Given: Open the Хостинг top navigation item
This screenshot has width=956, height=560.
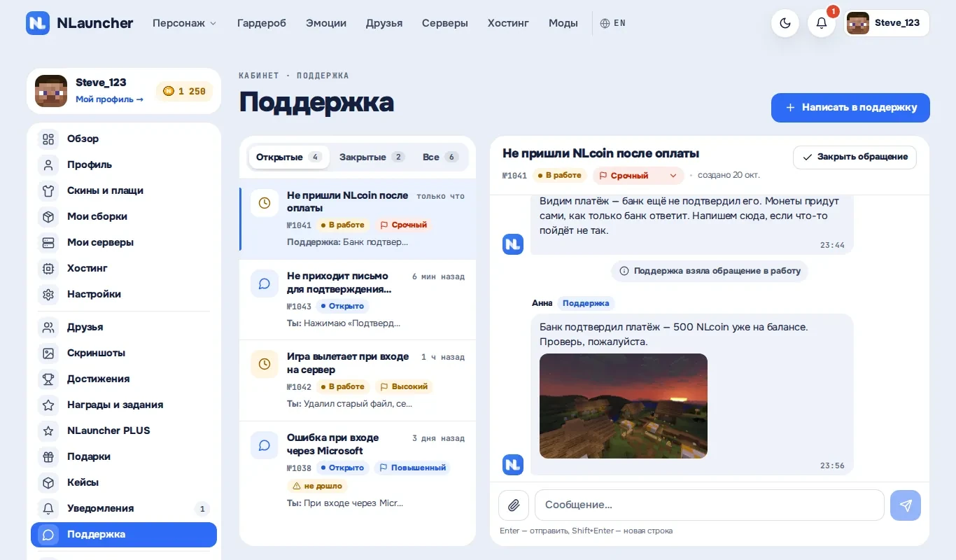Looking at the screenshot, I should 508,23.
